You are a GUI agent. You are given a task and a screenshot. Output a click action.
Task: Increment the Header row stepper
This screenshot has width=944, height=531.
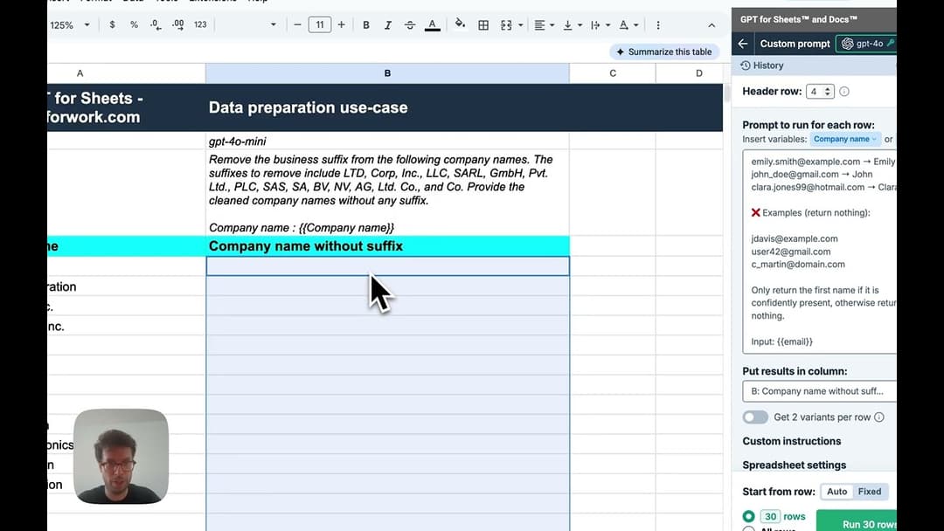[x=827, y=86]
